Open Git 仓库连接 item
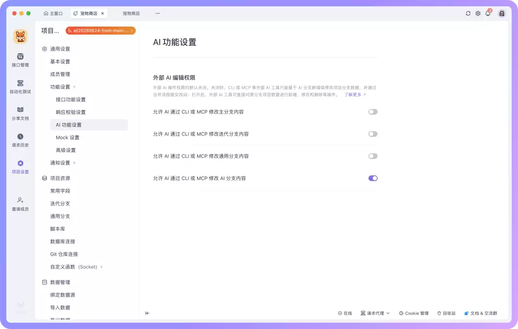Image resolution: width=518 pixels, height=329 pixels. (64, 254)
